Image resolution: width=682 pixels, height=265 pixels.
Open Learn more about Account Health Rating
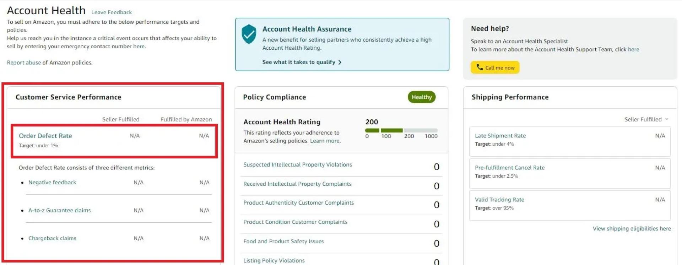tap(325, 141)
